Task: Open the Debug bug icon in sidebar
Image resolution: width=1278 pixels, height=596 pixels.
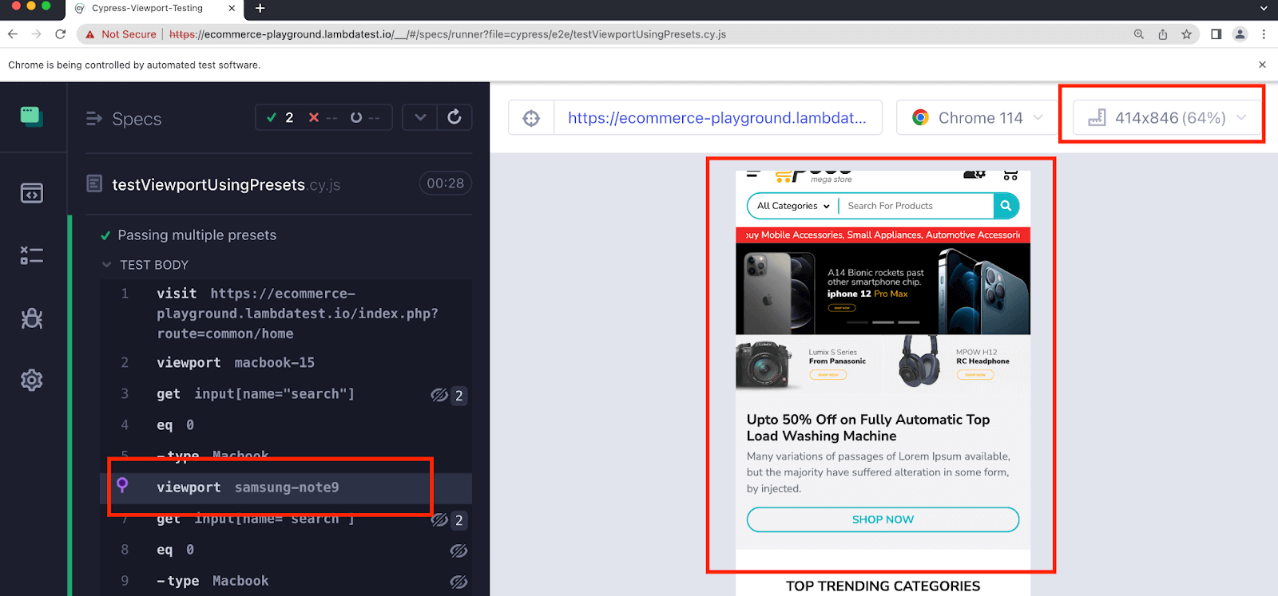Action: point(32,318)
